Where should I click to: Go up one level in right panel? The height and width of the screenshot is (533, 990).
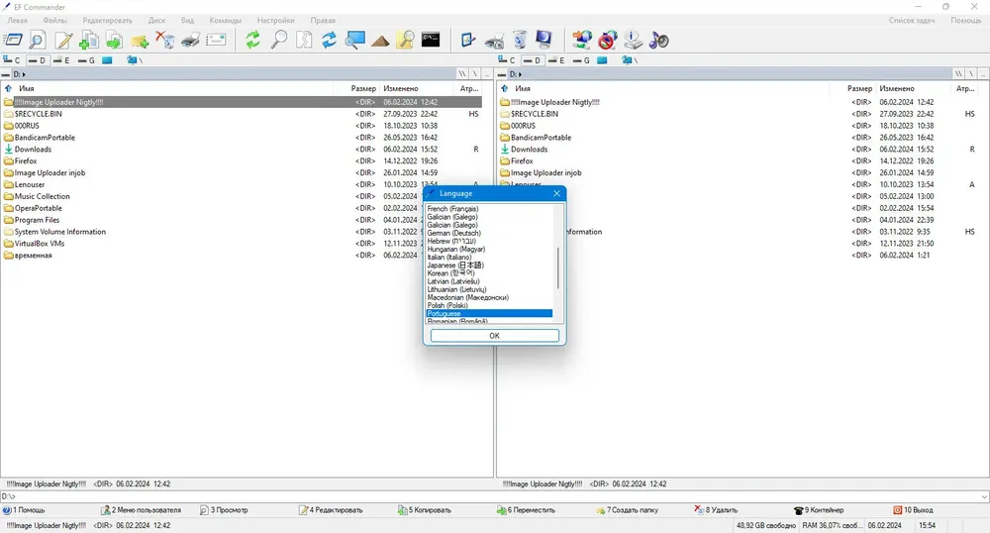(983, 74)
